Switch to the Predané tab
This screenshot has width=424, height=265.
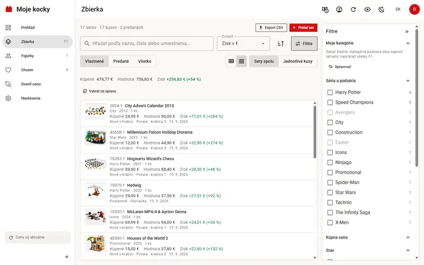pyautogui.click(x=121, y=61)
